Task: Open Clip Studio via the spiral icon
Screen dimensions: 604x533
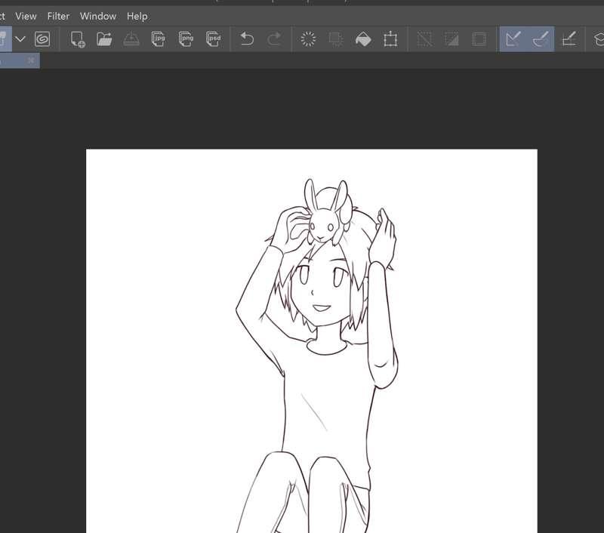Action: pos(42,39)
